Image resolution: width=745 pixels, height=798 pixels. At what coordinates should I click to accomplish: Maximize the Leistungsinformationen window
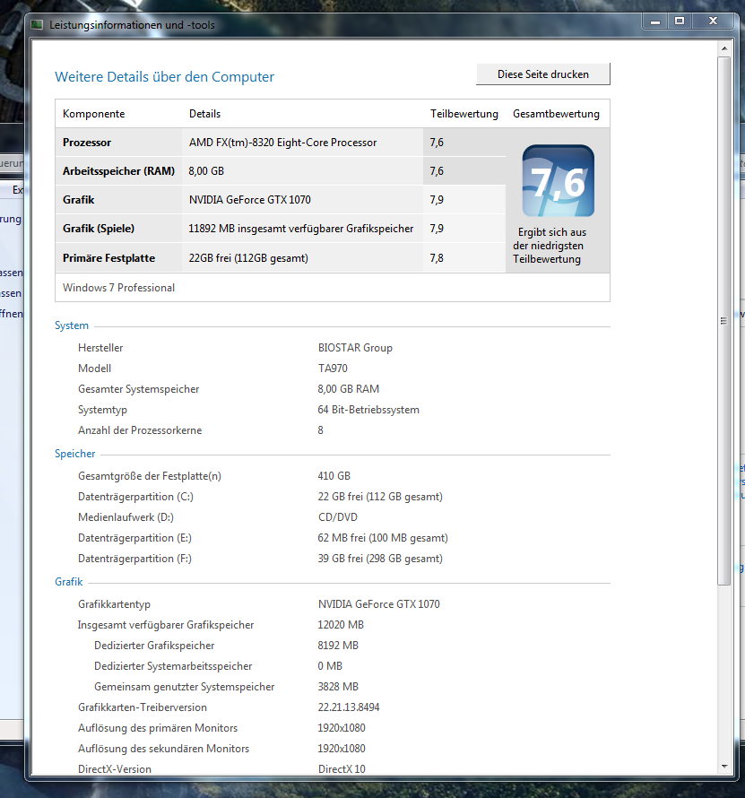[680, 22]
